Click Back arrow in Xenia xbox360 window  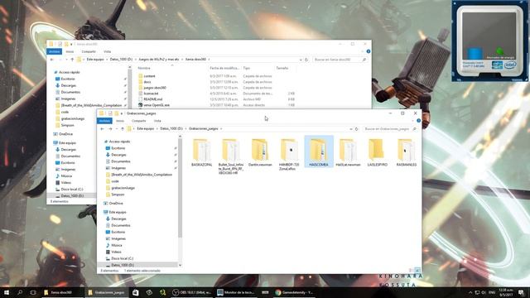(52, 60)
